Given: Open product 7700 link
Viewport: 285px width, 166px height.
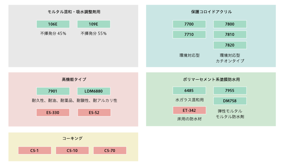Looking at the screenshot, I should pyautogui.click(x=189, y=24).
